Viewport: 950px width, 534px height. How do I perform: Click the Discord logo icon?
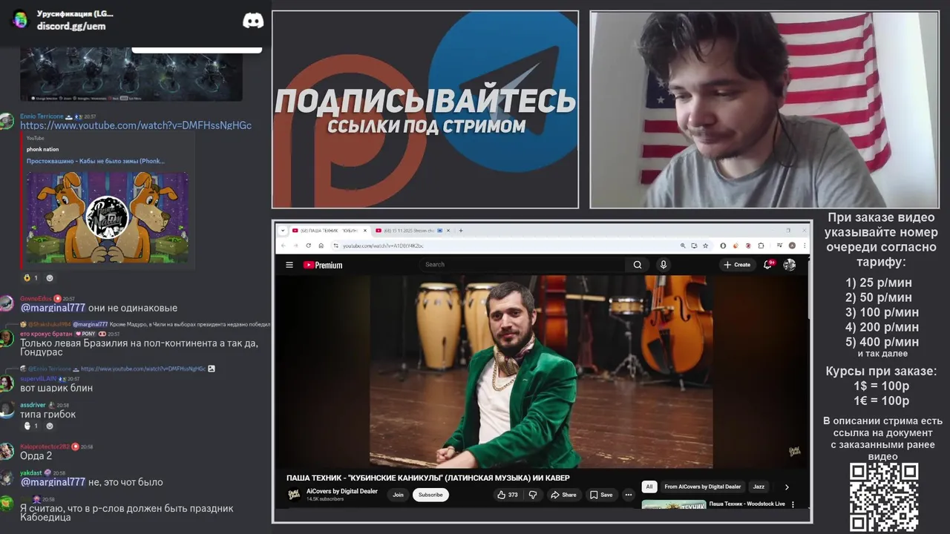tap(253, 20)
